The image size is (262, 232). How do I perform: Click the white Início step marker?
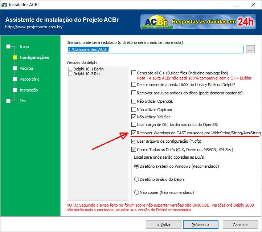click(8, 46)
